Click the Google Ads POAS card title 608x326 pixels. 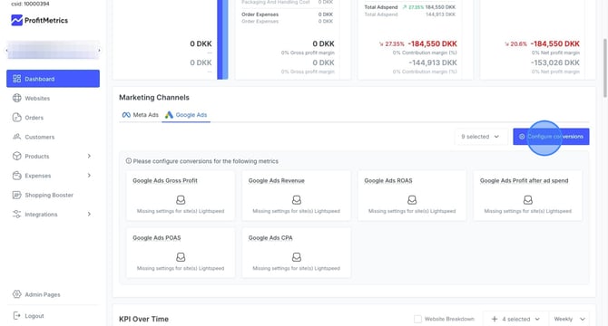click(157, 238)
